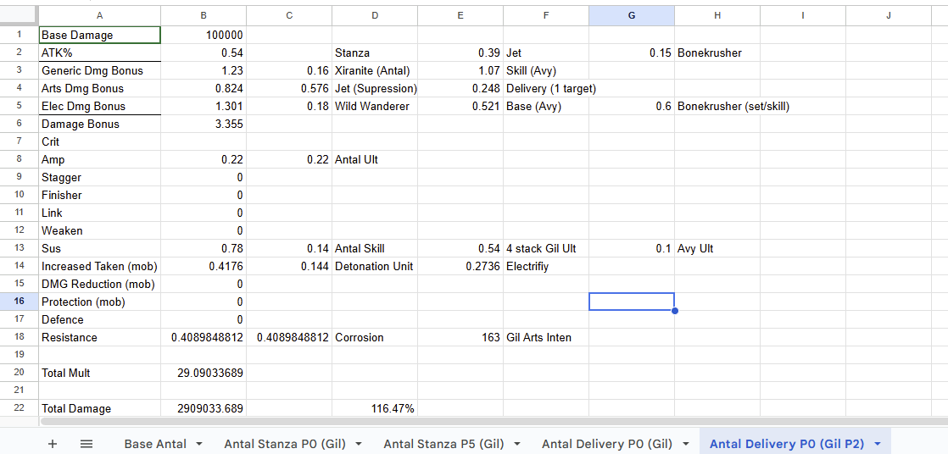Select Antal Skill cell

[374, 249]
